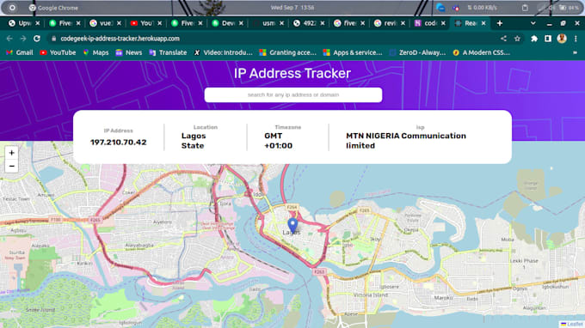Open the Translate bookmark
The image size is (585, 328).
pyautogui.click(x=168, y=52)
